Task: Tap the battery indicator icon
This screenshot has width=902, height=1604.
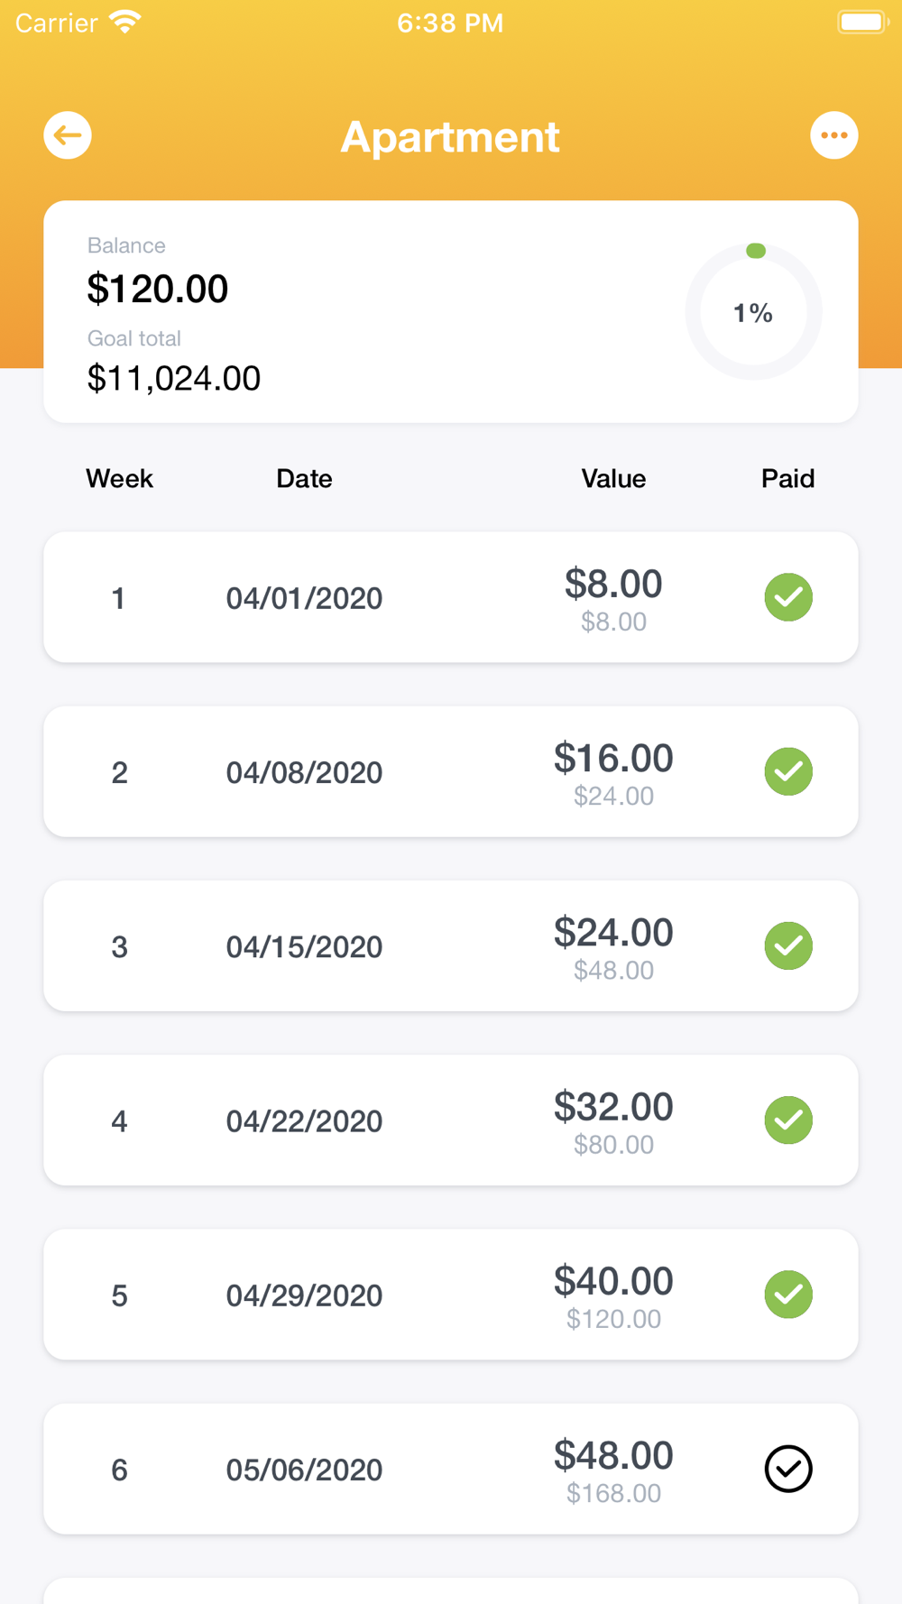Action: pyautogui.click(x=862, y=22)
